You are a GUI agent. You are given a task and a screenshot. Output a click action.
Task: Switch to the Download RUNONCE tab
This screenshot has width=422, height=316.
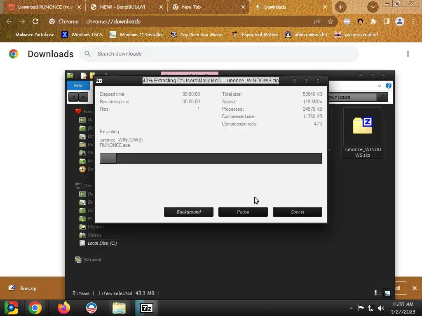click(x=45, y=7)
